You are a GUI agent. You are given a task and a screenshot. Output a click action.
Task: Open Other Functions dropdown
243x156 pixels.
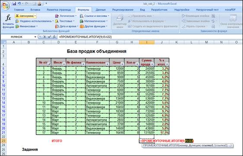pos(93,26)
